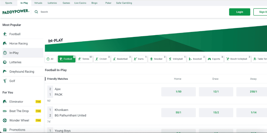Filter in-play by Darts

pyautogui.click(x=140, y=59)
